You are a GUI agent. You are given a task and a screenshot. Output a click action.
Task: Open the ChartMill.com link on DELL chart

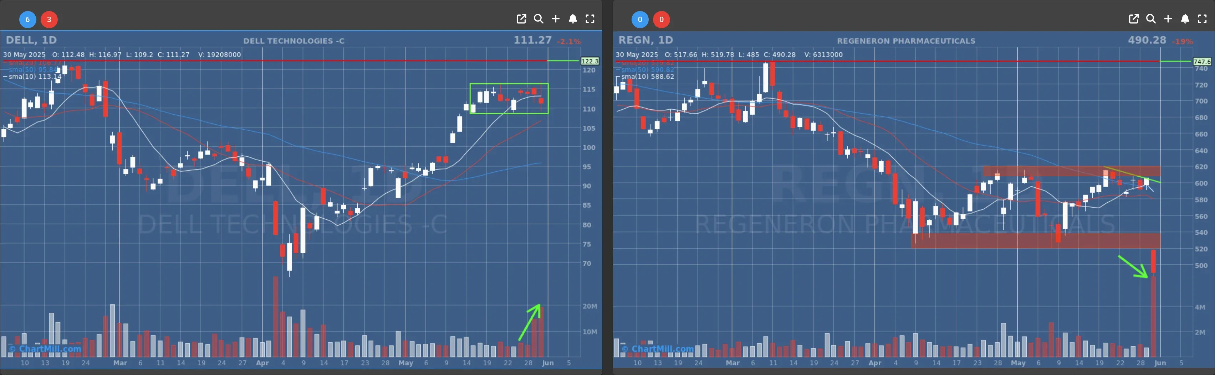coord(45,349)
